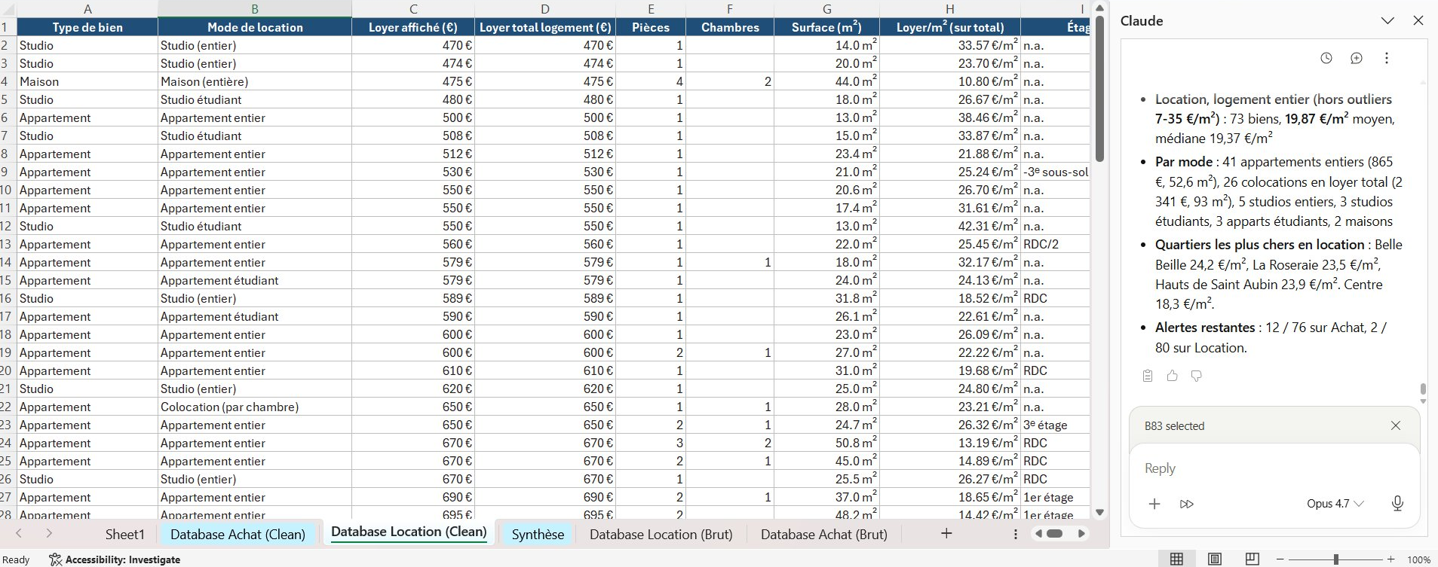This screenshot has width=1438, height=567.
Task: Give thumbs up to Claude's response
Action: [1172, 376]
